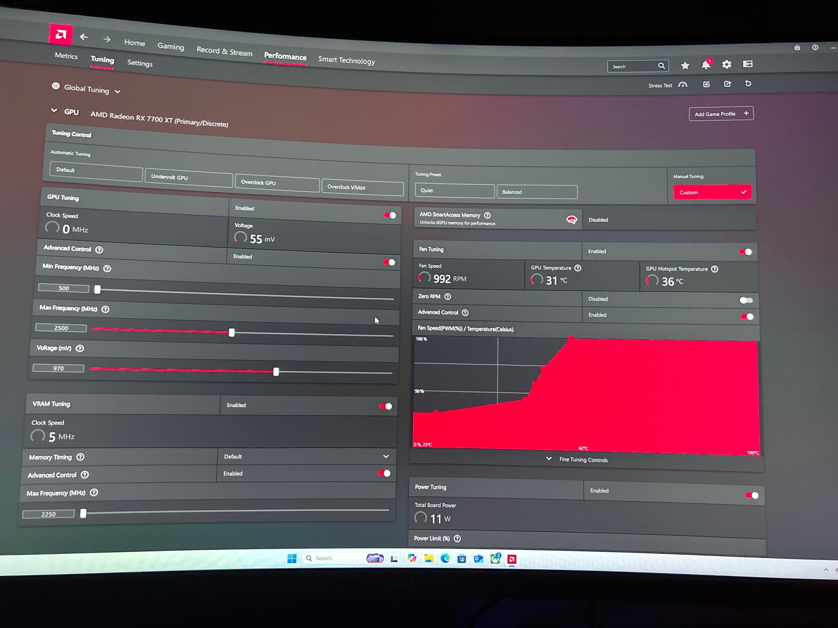Viewport: 838px width, 628px height.
Task: Switch to the Metrics sub-tab
Action: coord(66,56)
